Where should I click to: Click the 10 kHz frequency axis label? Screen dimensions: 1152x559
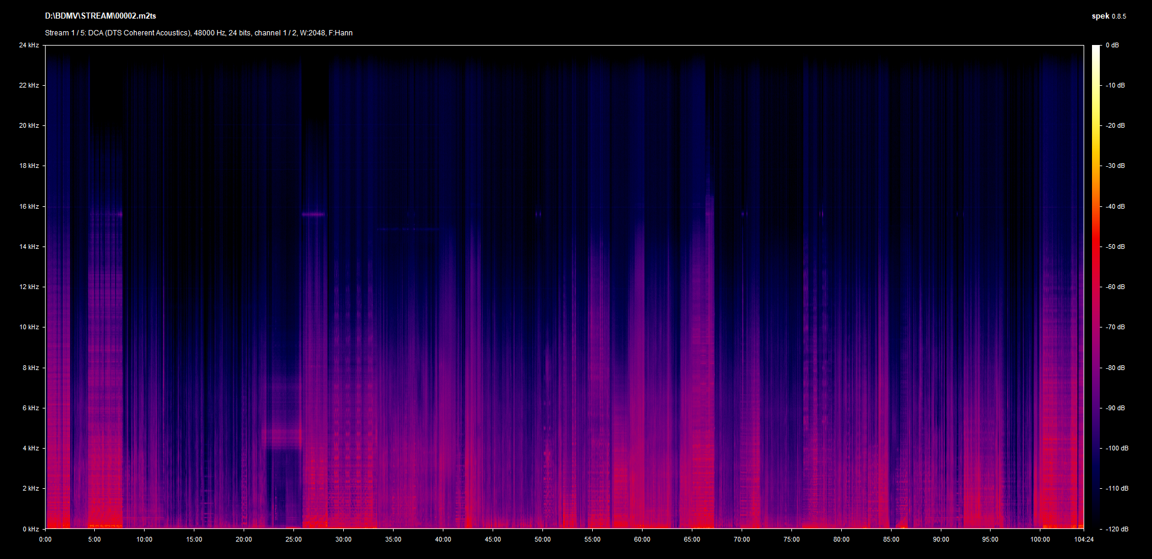pyautogui.click(x=29, y=327)
